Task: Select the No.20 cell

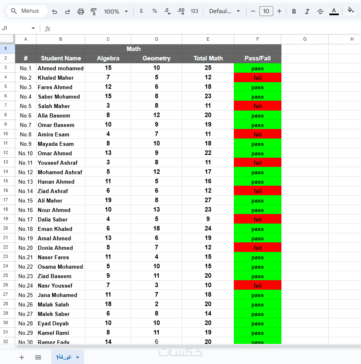Action: pyautogui.click(x=26, y=248)
